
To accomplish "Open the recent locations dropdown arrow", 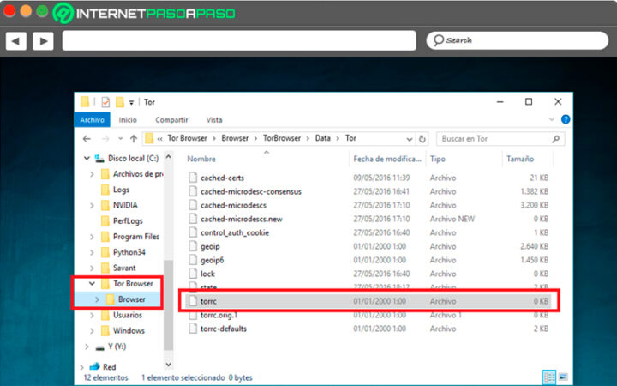I will (121, 139).
